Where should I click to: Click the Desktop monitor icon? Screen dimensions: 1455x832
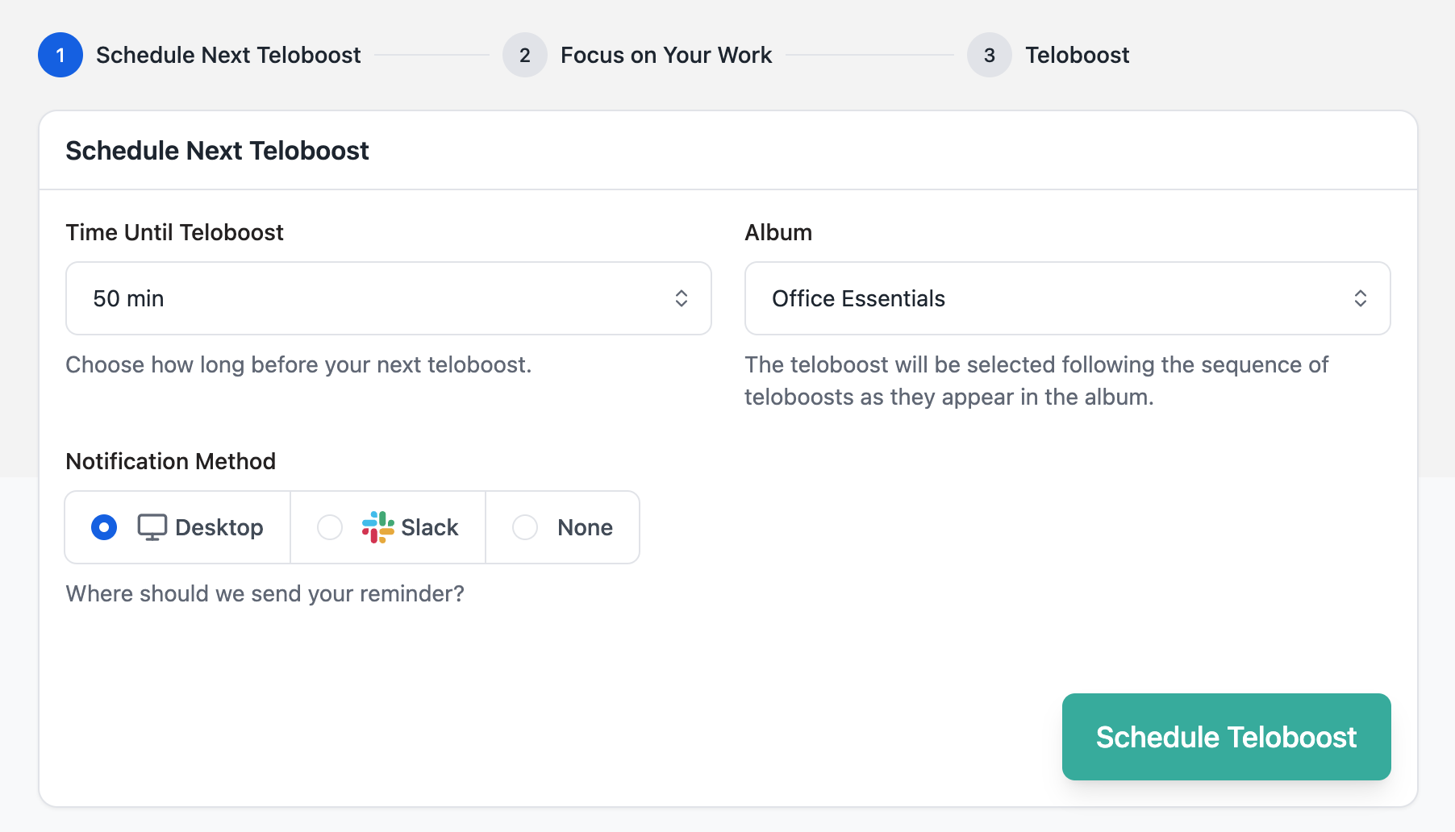click(152, 527)
